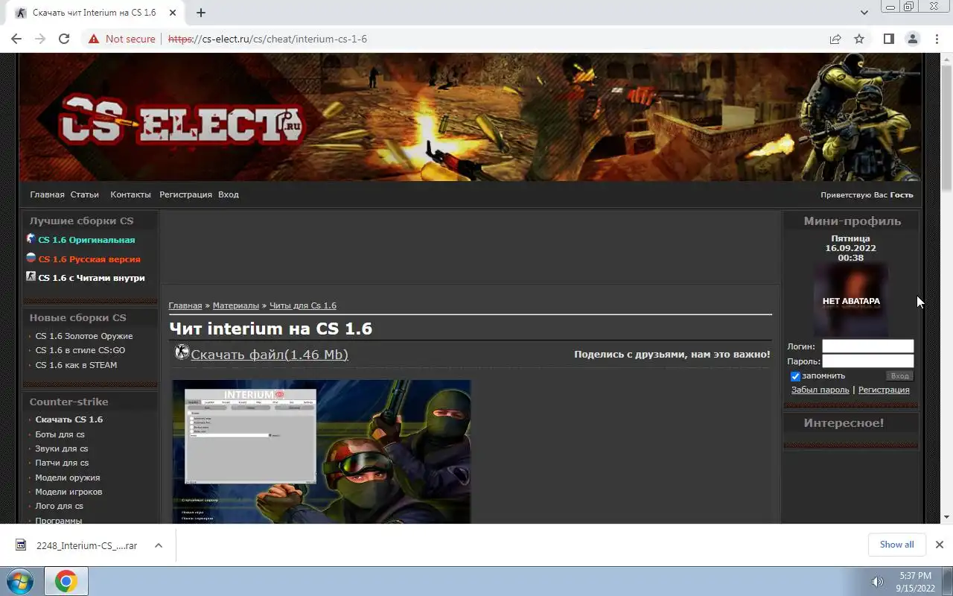The height and width of the screenshot is (596, 953).
Task: Open the Забыл пароль link
Action: click(820, 390)
